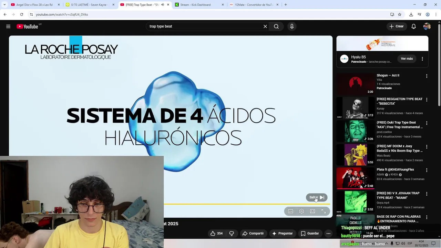Open the Duki Trap Type Beat "AKA" title

coord(400,125)
